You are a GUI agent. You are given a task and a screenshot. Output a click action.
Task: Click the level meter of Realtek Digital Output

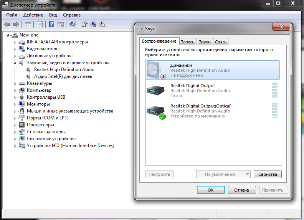pyautogui.click(x=275, y=90)
